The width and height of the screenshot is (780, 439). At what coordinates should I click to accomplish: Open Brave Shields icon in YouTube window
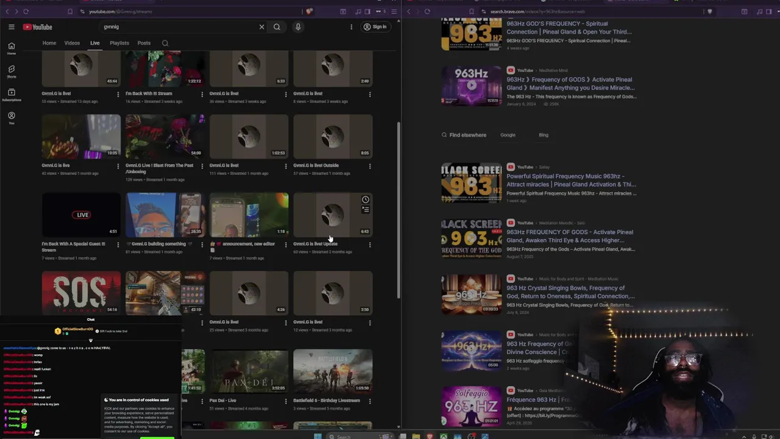tap(310, 12)
